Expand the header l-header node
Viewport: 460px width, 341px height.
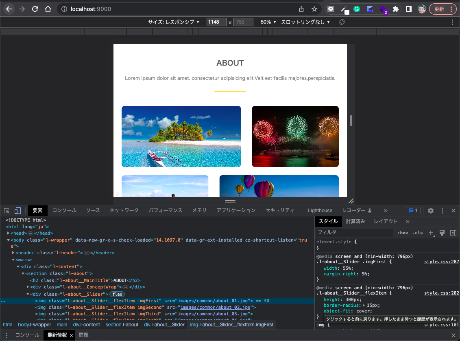(13, 253)
